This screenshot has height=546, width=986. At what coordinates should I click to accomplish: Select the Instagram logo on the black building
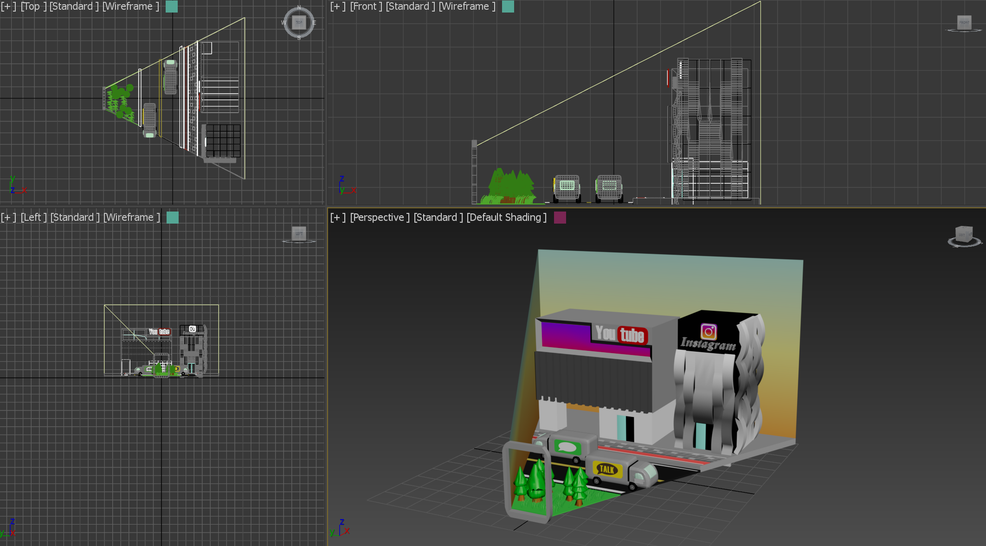click(x=709, y=332)
